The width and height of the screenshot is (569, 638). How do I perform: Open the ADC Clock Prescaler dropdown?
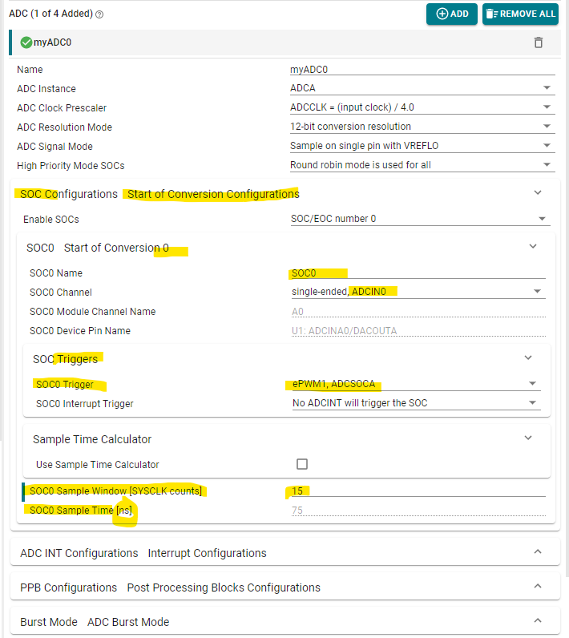tap(422, 107)
